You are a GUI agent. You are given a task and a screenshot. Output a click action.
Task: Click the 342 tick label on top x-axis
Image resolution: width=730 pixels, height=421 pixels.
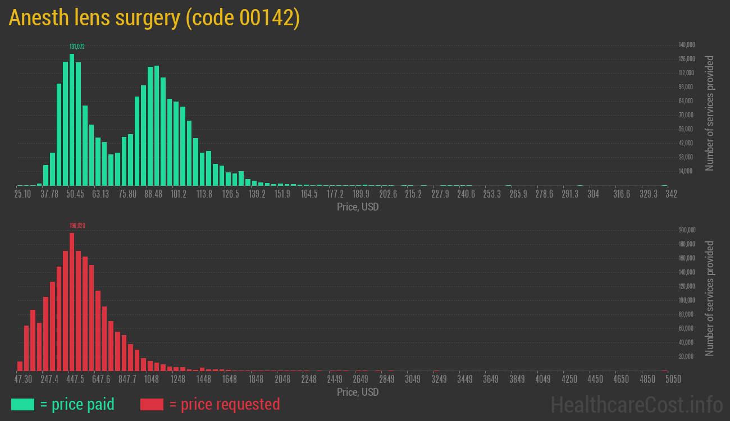pyautogui.click(x=670, y=194)
